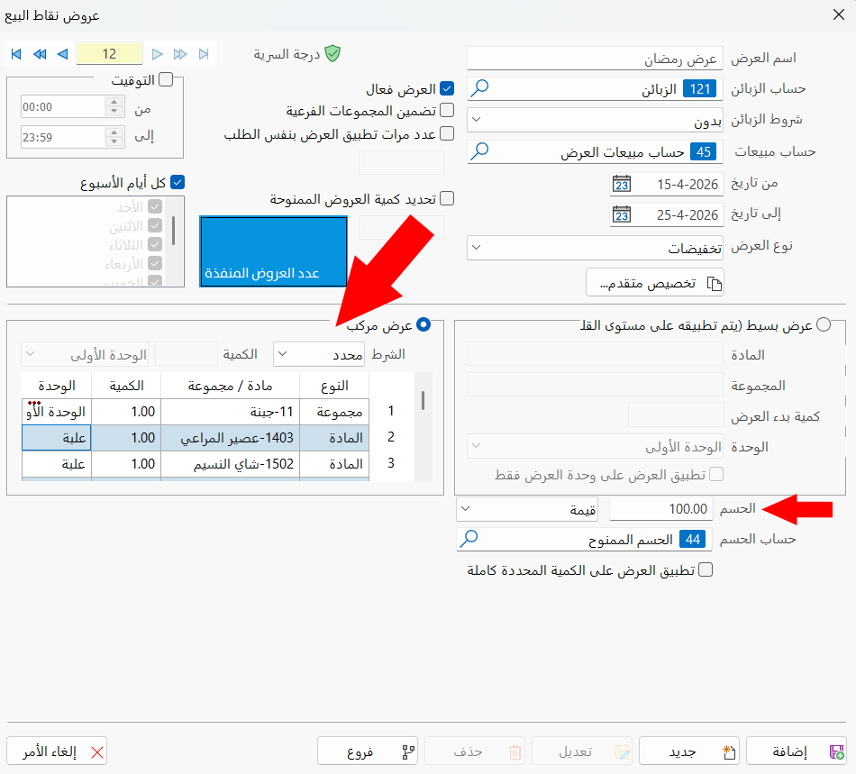Select row 3 header in items table

(x=391, y=463)
